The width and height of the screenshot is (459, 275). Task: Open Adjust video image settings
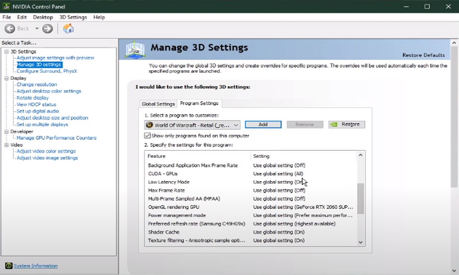[x=47, y=158]
